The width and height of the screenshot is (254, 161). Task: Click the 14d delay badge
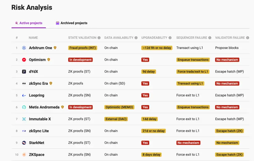tap(150, 119)
